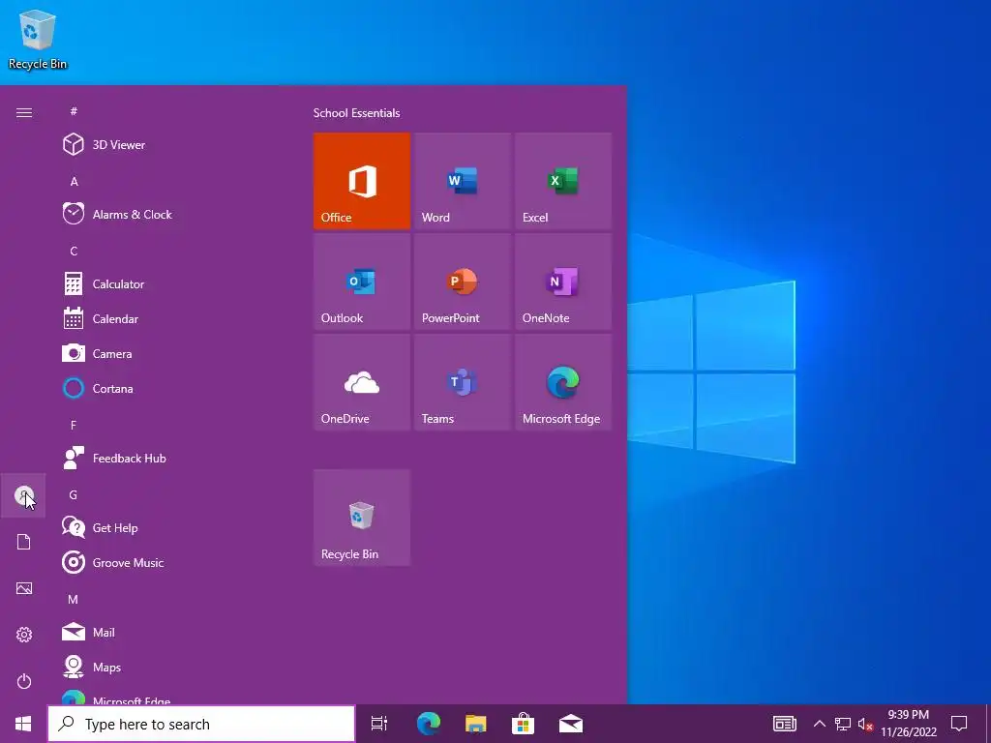Launch the Teams tile
This screenshot has height=743, width=991.
(x=462, y=382)
